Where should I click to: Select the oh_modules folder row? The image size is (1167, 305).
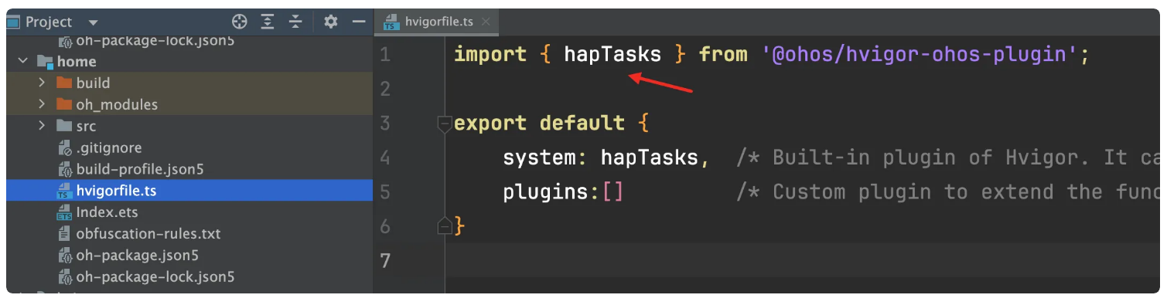189,104
